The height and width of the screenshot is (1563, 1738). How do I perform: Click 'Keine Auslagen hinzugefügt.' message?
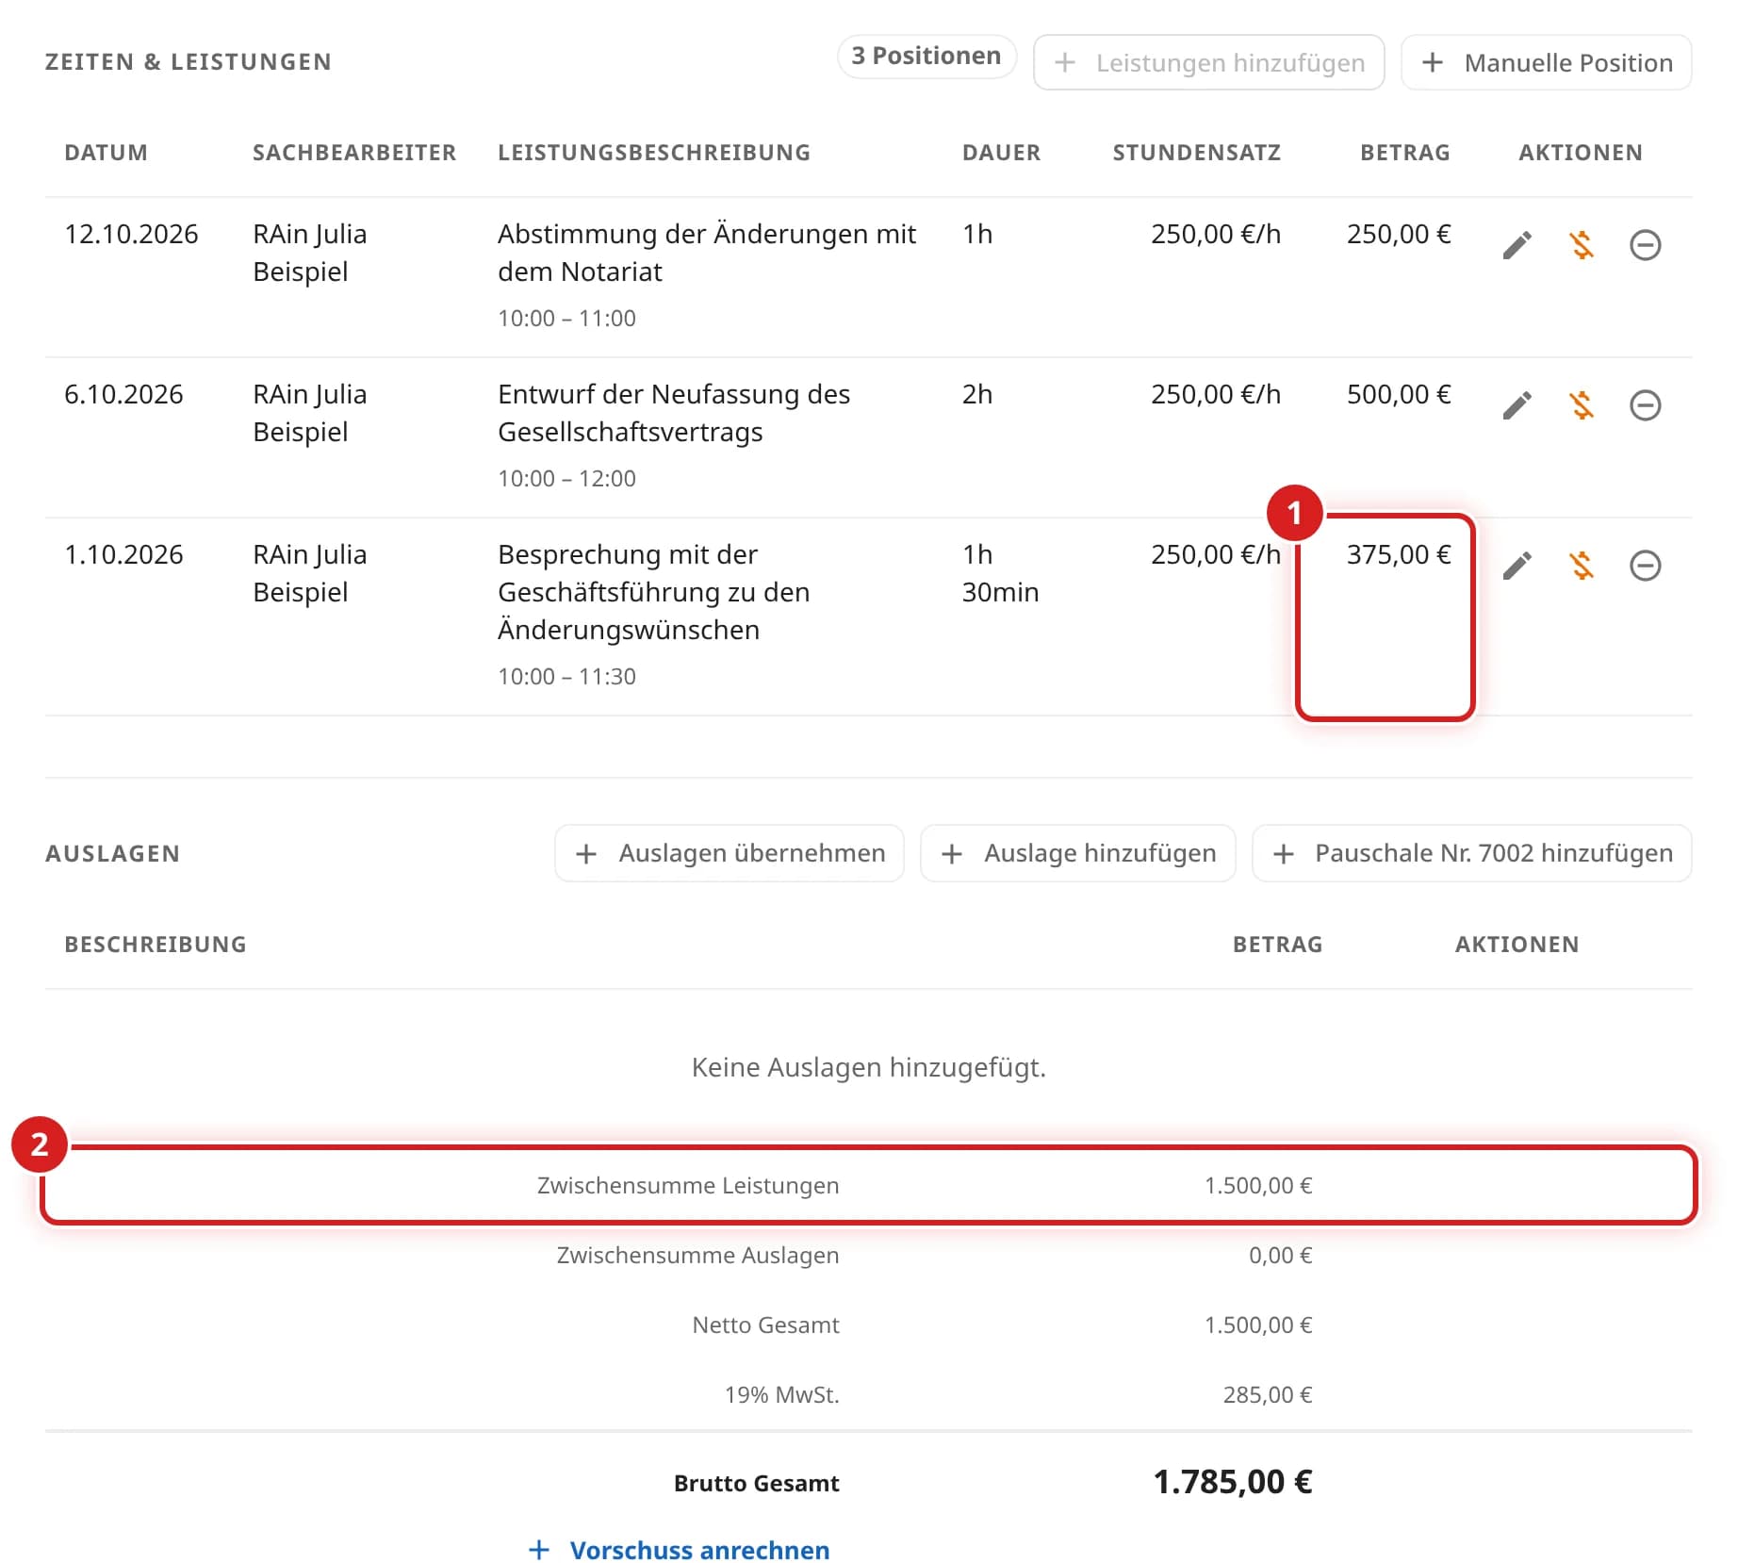pos(869,1067)
